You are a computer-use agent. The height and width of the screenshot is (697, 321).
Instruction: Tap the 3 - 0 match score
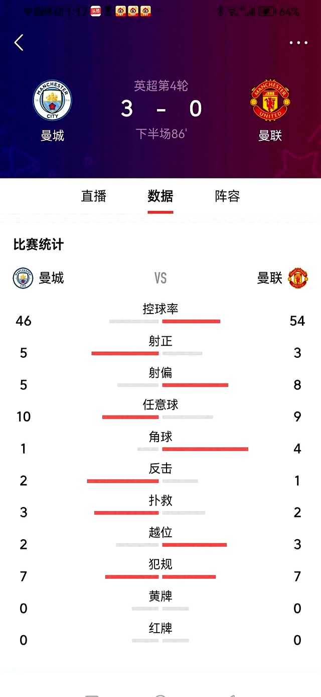161,109
